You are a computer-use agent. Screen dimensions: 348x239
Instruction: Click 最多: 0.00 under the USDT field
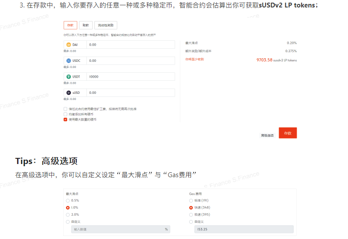click(x=70, y=83)
